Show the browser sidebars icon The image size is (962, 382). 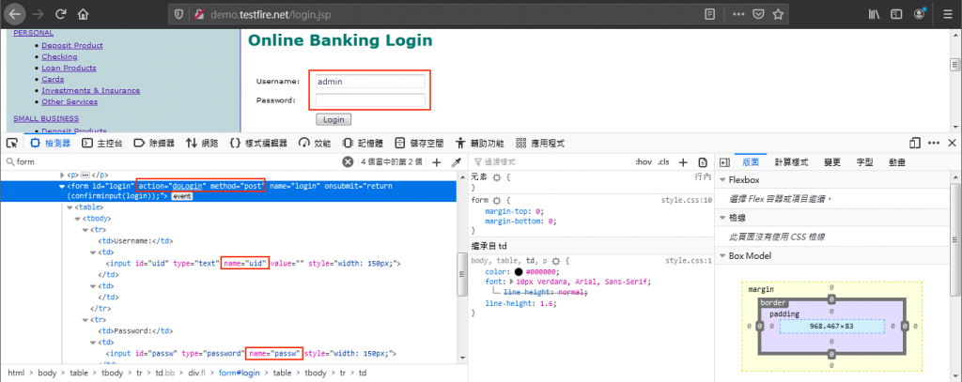click(x=896, y=13)
